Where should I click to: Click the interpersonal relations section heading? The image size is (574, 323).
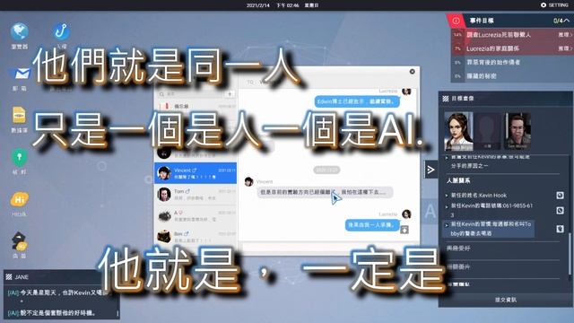[x=458, y=180]
